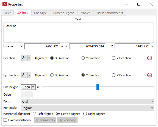Decrease Line height with down spinner arrow
The height and width of the screenshot is (127, 158).
pos(33,88)
